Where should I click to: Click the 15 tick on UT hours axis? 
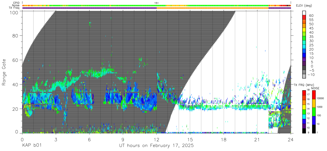(x=190, y=140)
